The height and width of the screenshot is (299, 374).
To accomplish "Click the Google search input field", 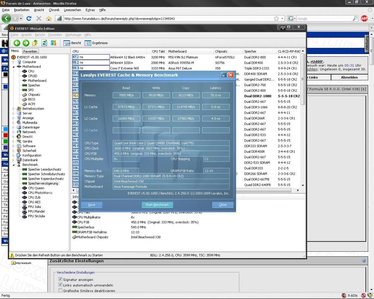I will [324, 19].
